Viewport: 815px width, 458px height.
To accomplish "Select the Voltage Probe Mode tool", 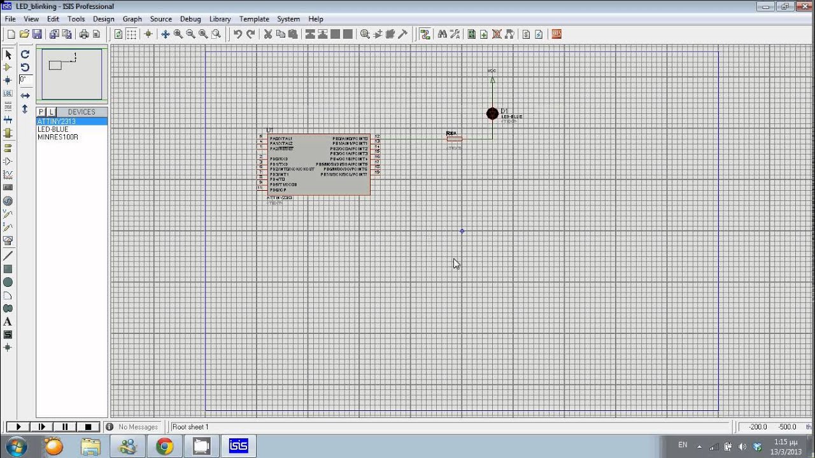I will click(x=8, y=214).
